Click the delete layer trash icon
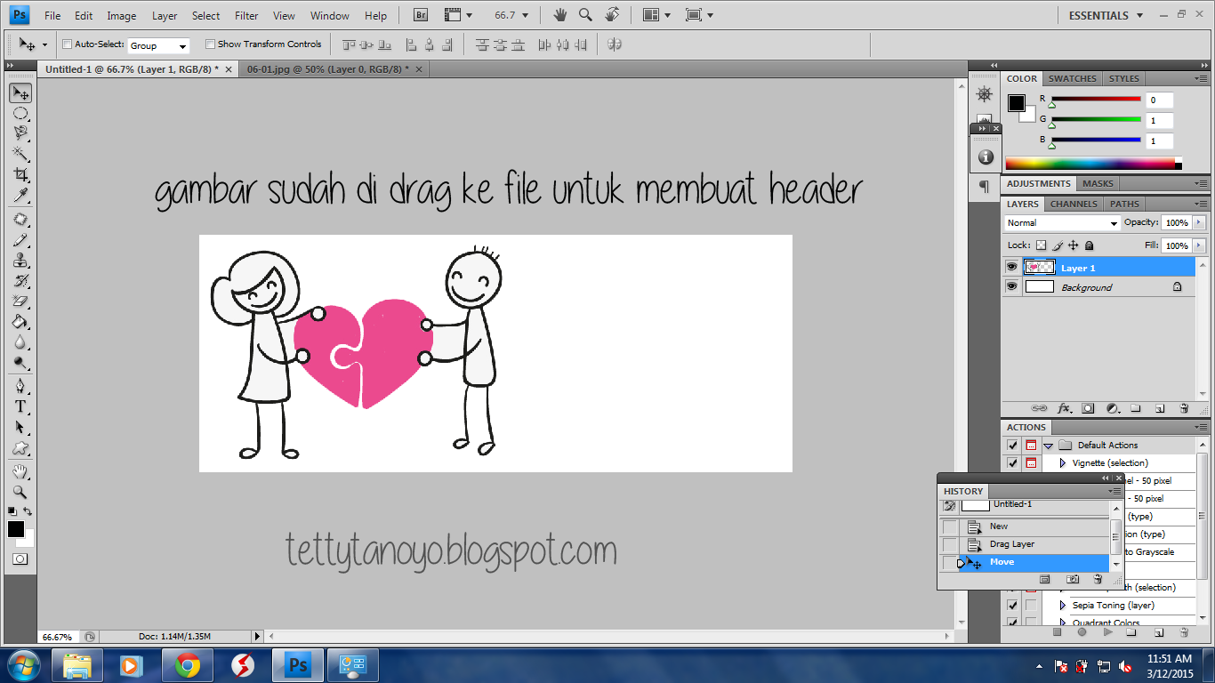Viewport: 1215px width, 683px height. 1184,408
